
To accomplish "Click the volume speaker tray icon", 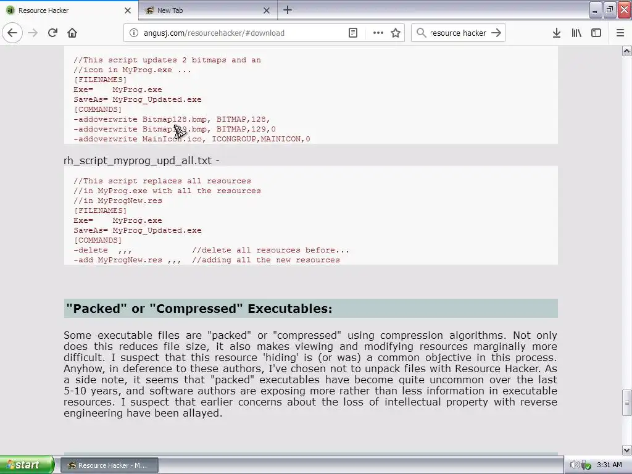I will (x=574, y=465).
